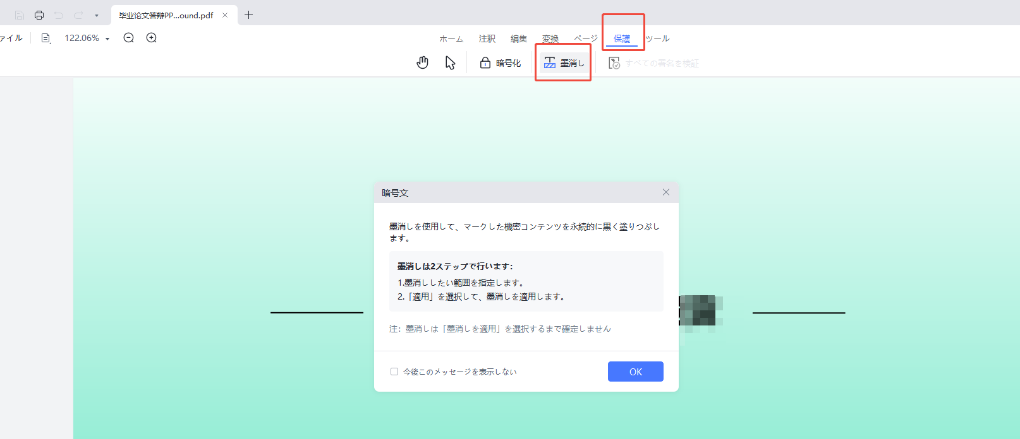Click the OK button in dialog

(x=636, y=372)
